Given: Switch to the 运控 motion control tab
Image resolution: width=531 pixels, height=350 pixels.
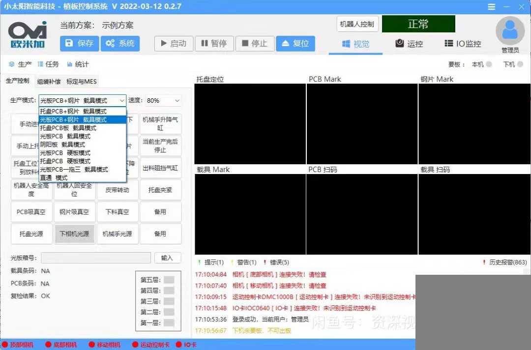Looking at the screenshot, I should point(409,44).
